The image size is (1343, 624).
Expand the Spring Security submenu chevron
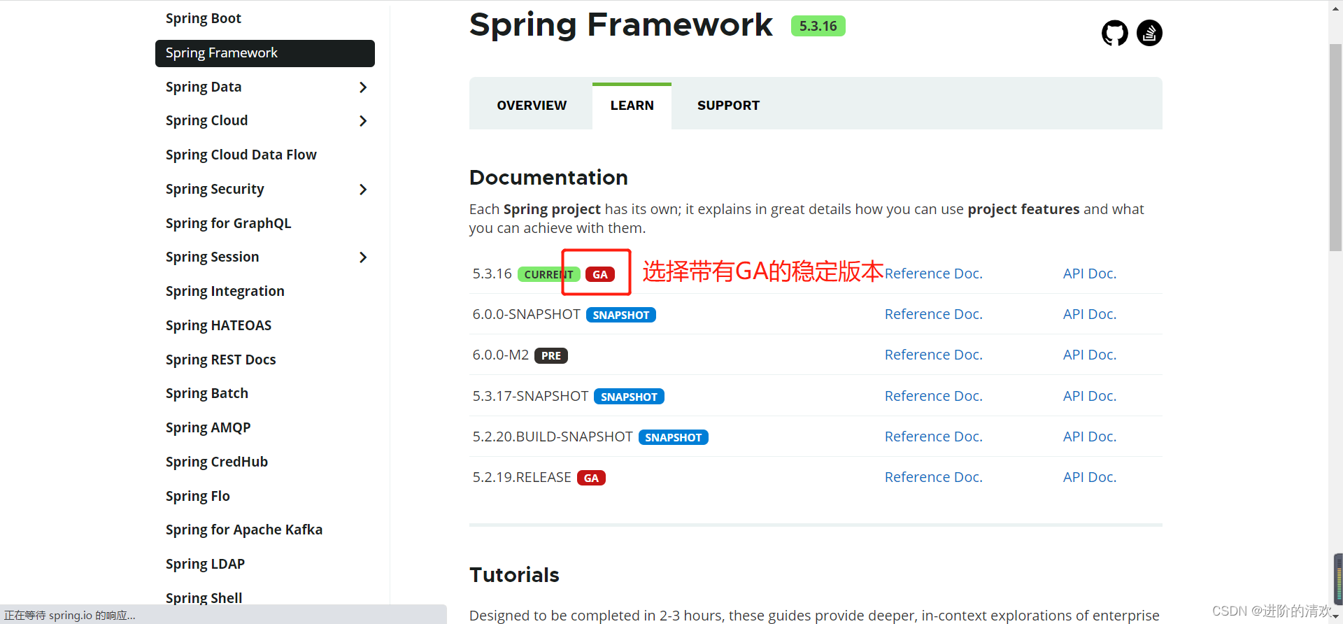coord(363,190)
